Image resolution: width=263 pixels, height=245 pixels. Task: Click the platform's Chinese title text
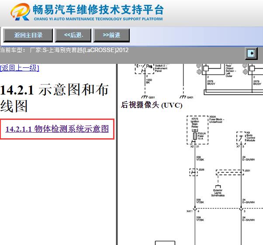pyautogui.click(x=98, y=10)
